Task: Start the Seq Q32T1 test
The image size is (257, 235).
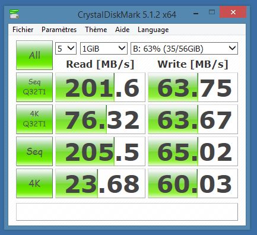Action: pyautogui.click(x=34, y=87)
